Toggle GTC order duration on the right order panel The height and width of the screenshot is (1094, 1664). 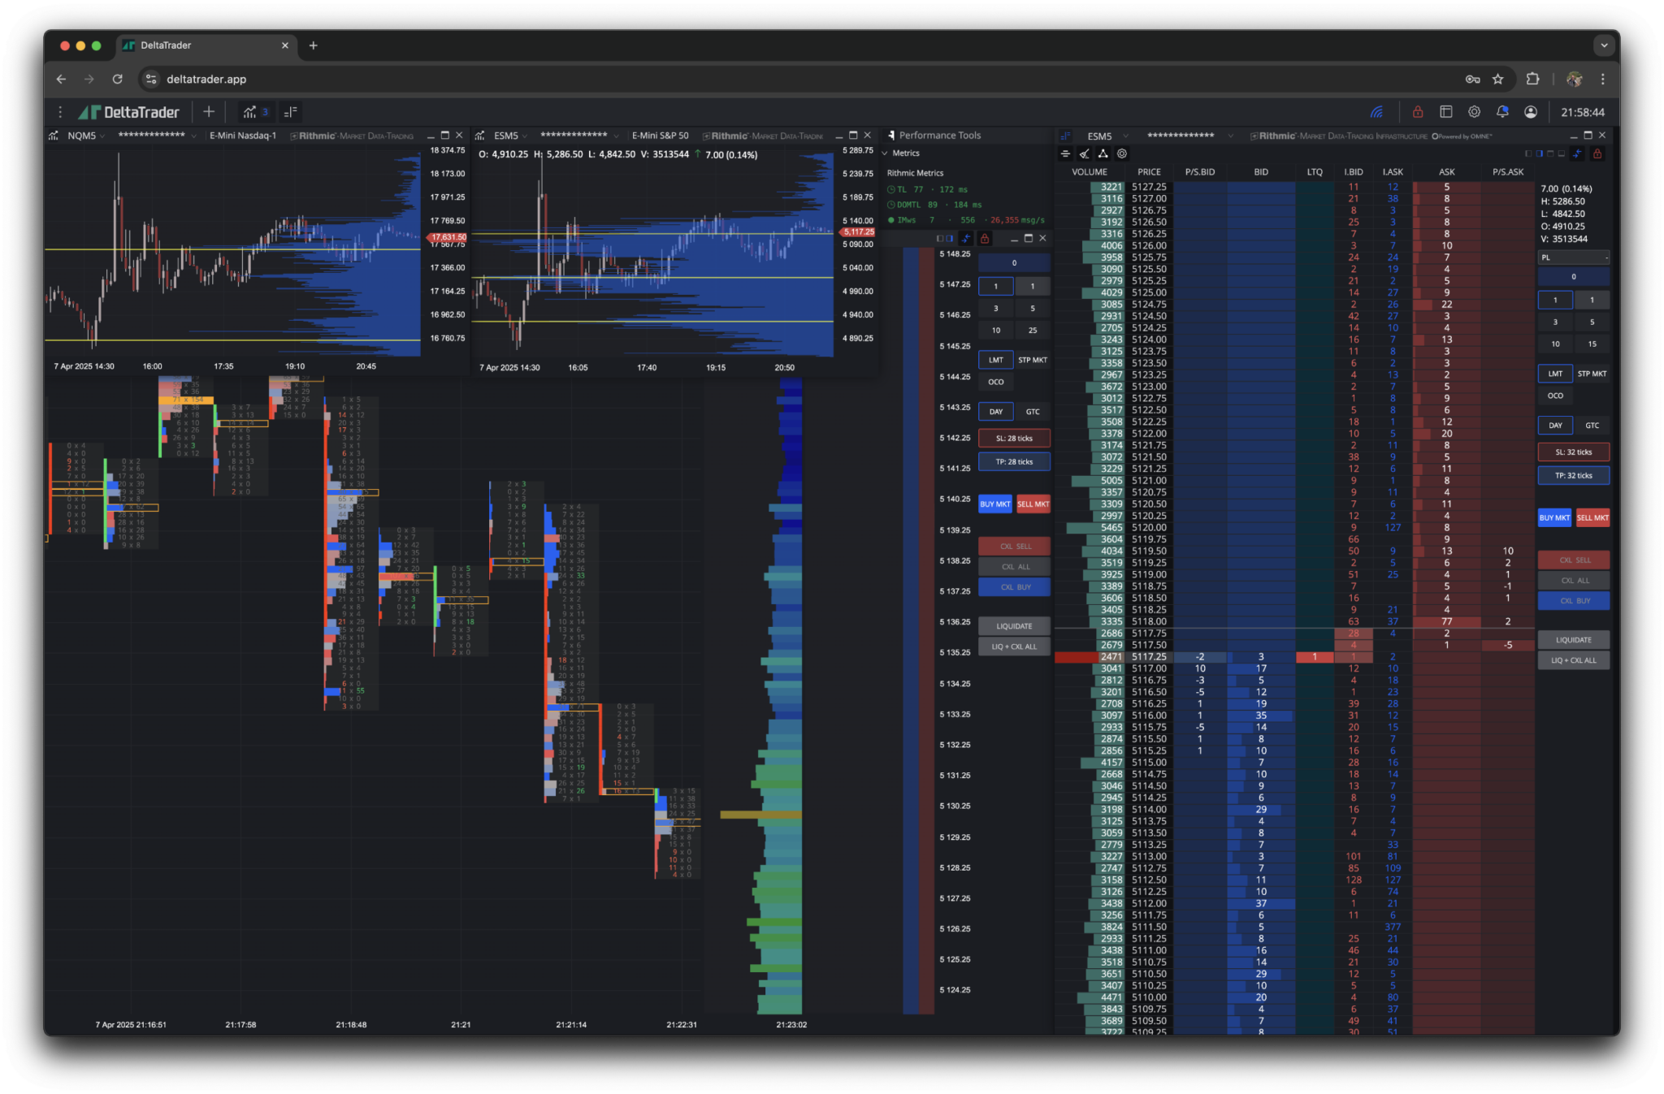[1592, 425]
